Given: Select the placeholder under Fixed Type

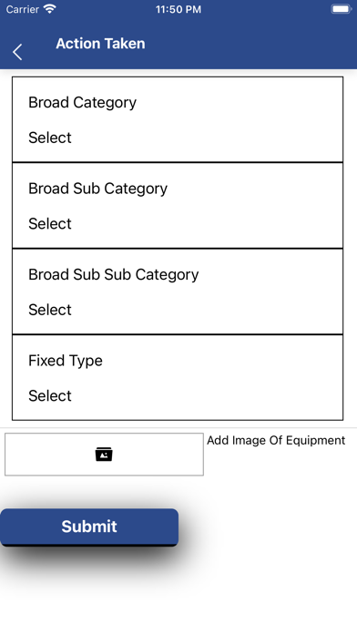Looking at the screenshot, I should [x=50, y=395].
